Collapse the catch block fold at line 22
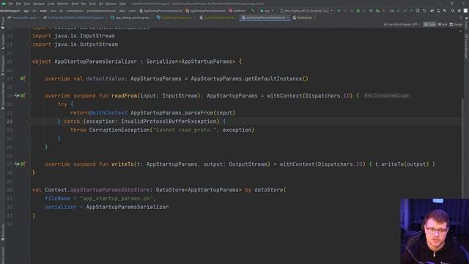 pos(31,122)
